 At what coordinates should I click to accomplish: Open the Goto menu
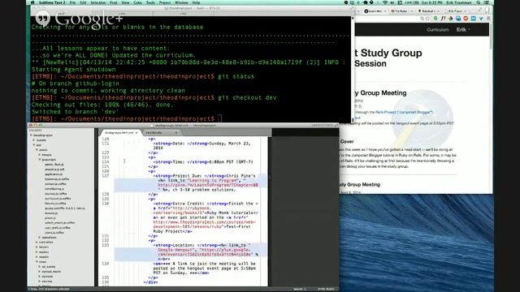coord(137,2)
